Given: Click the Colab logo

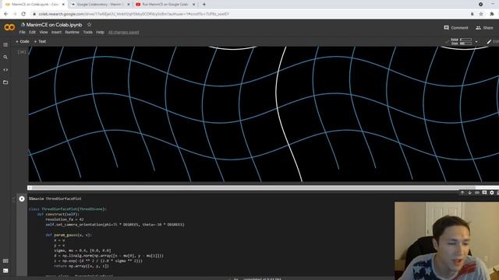Looking at the screenshot, I should pyautogui.click(x=9, y=28).
